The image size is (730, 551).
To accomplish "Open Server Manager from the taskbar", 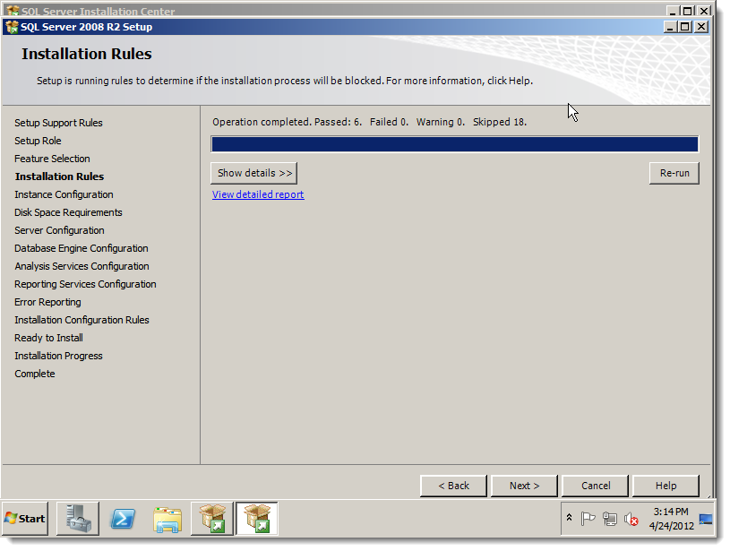I will coord(78,519).
